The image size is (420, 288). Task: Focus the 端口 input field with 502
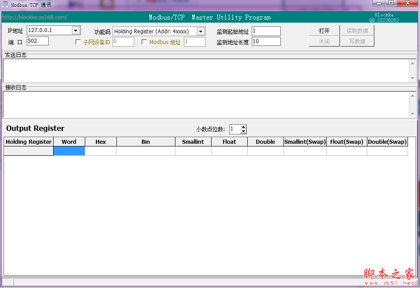[37, 41]
